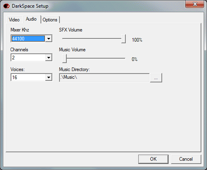Open the Voices dropdown arrow
The width and height of the screenshot is (207, 170).
point(49,78)
